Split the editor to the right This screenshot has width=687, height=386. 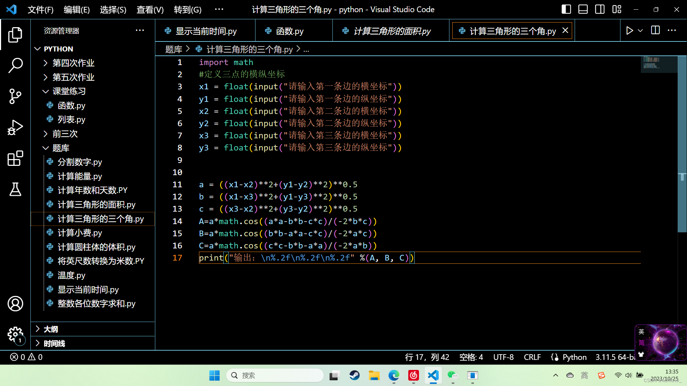(x=655, y=30)
